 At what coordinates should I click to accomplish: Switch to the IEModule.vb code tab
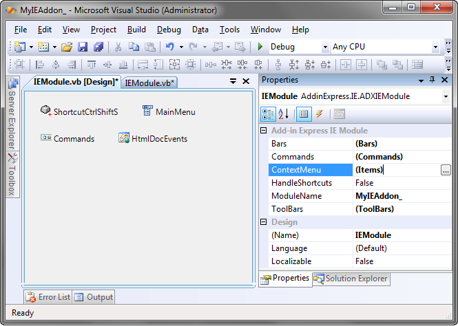click(149, 83)
